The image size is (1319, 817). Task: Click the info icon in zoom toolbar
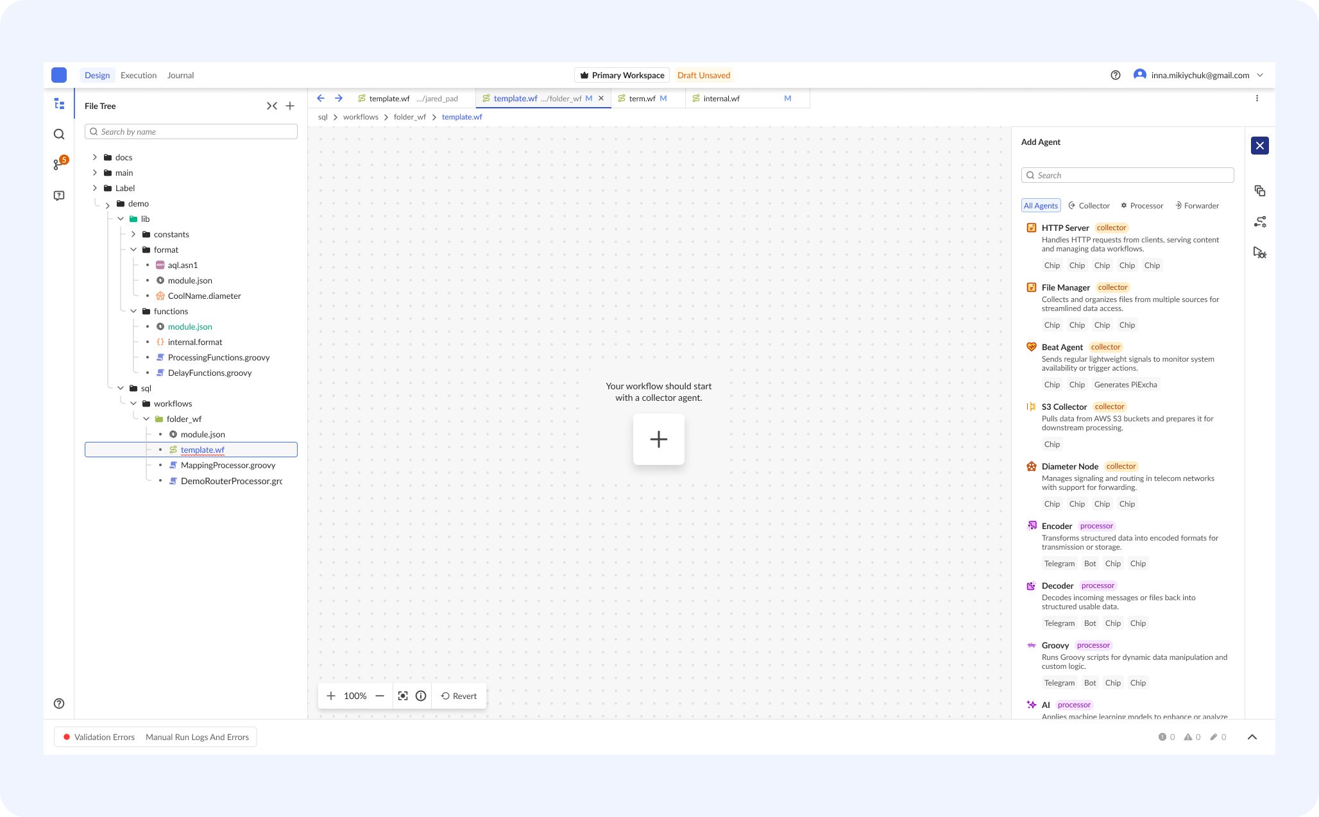pyautogui.click(x=421, y=696)
